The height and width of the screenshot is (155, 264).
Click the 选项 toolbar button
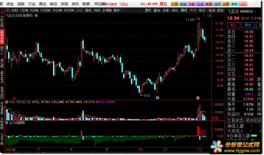point(217,4)
